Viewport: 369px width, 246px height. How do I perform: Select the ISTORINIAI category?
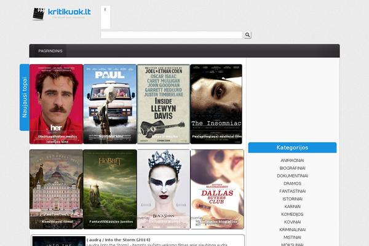click(x=292, y=199)
